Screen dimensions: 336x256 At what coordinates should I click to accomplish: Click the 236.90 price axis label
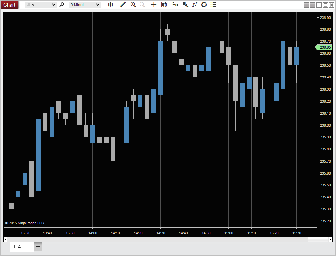click(x=325, y=18)
